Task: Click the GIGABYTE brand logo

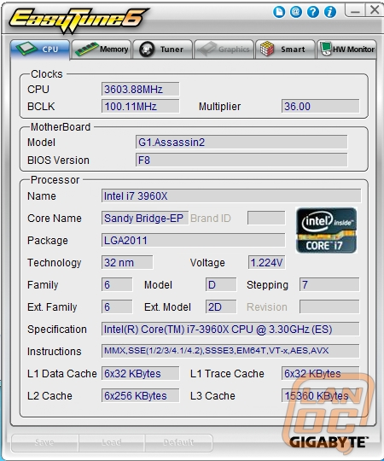Action: [x=329, y=442]
